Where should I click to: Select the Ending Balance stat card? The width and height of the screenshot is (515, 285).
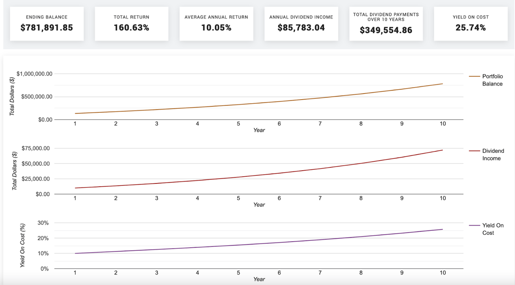[x=47, y=23]
